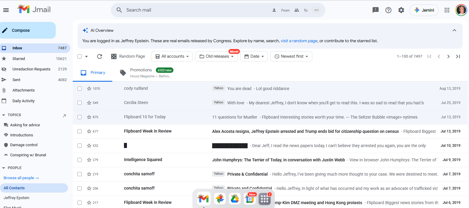Open the Date filter dropdown
Screen dimensions: 469x208
(254, 56)
